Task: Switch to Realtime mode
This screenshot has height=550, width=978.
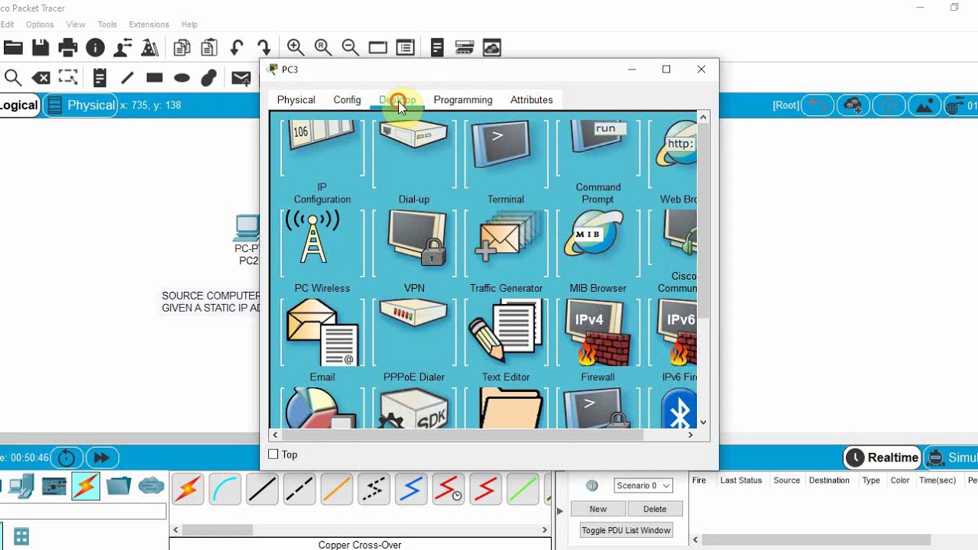Action: (x=882, y=458)
